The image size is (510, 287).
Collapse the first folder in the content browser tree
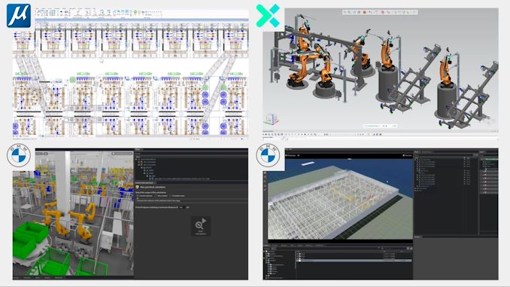coord(265,252)
